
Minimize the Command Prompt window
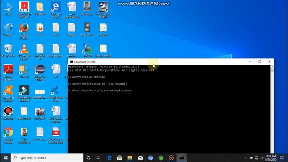click(250, 62)
